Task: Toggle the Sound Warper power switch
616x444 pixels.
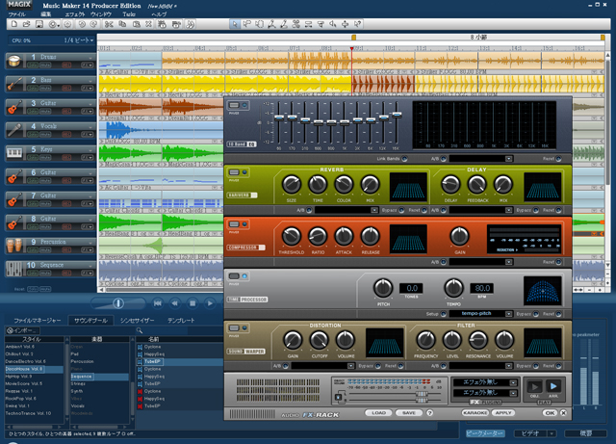Action: pyautogui.click(x=234, y=328)
